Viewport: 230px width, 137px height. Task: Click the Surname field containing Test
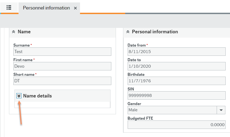point(62,51)
